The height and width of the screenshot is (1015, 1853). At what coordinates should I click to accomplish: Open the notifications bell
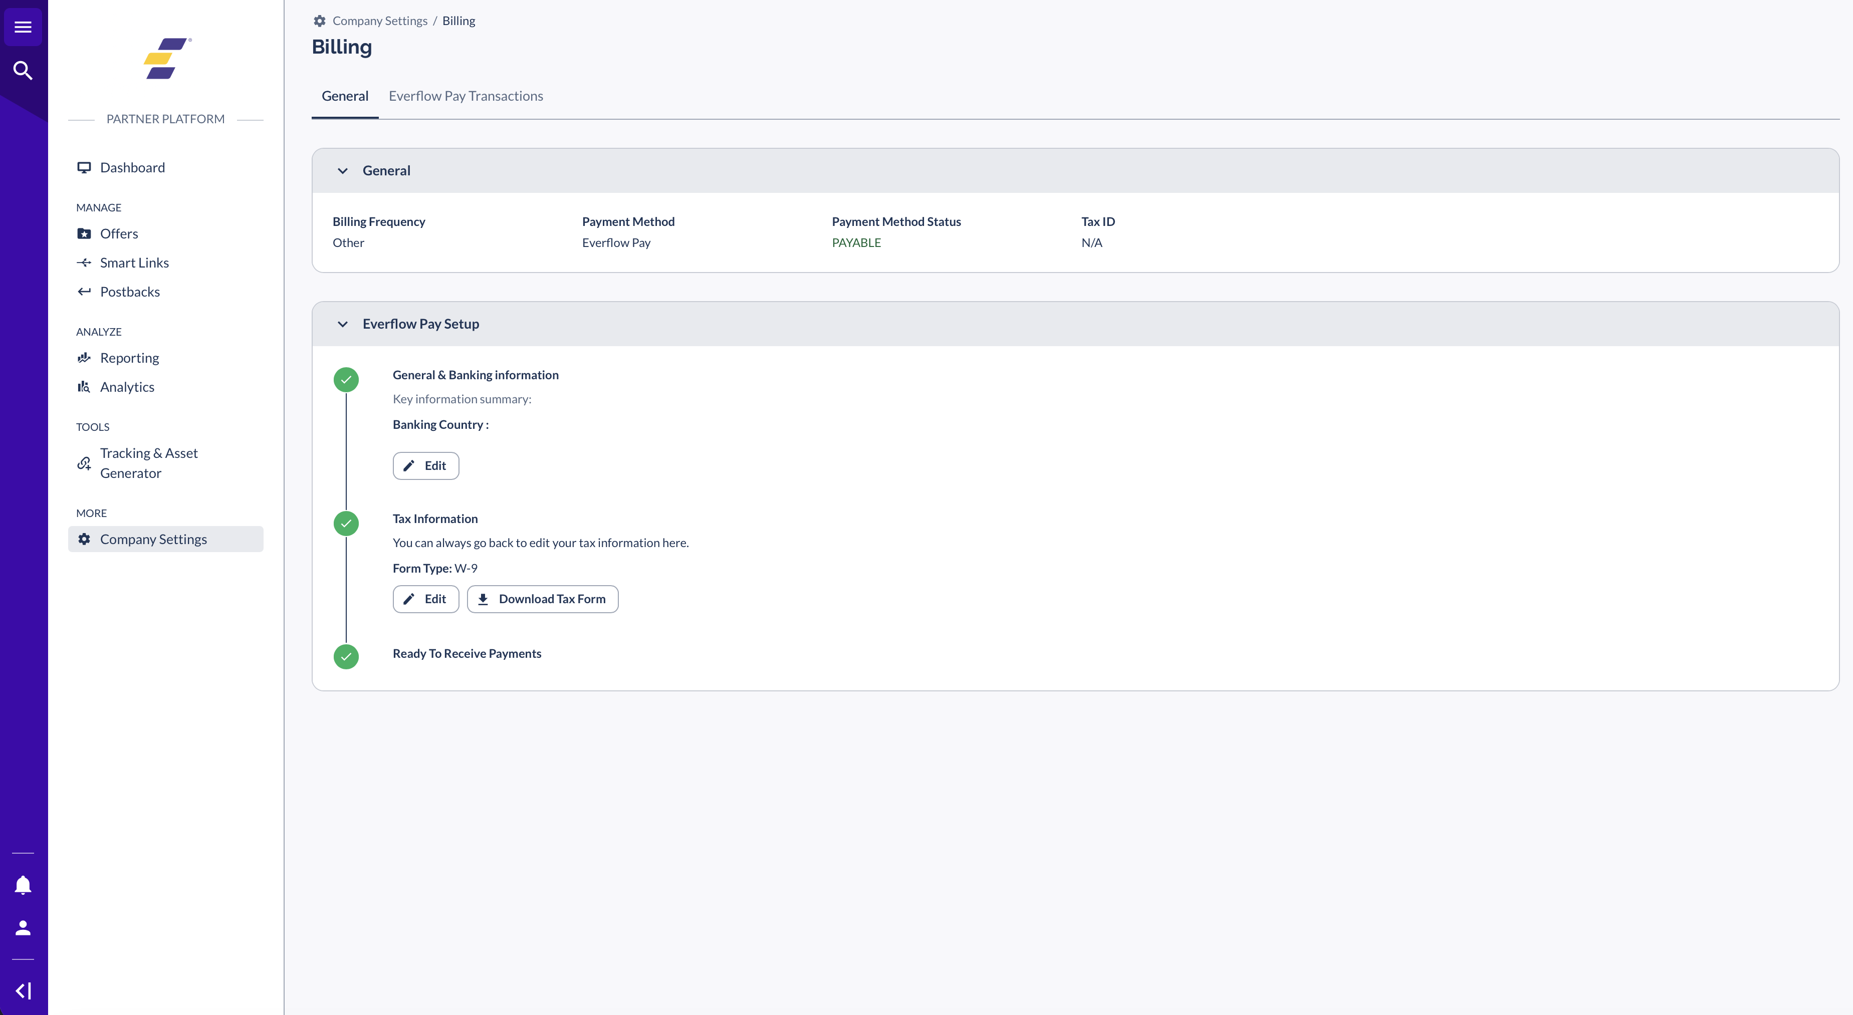pos(23,885)
